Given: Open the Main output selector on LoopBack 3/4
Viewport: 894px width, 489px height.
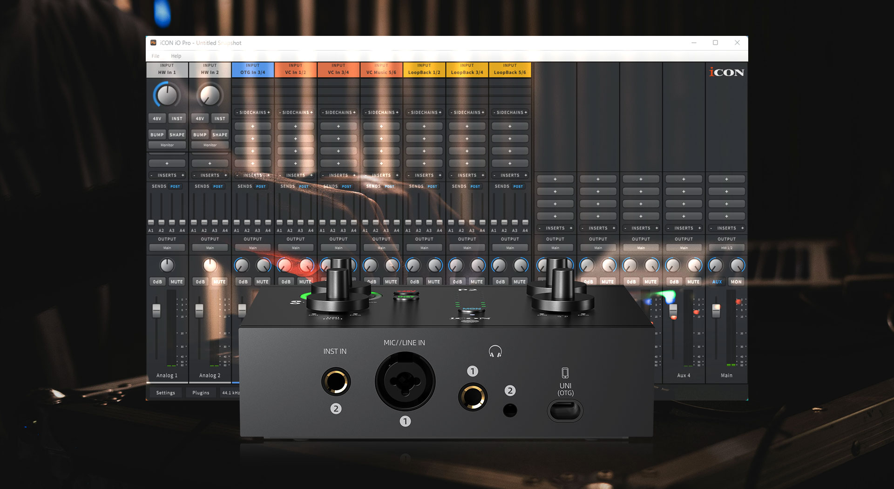Looking at the screenshot, I should pyautogui.click(x=467, y=248).
